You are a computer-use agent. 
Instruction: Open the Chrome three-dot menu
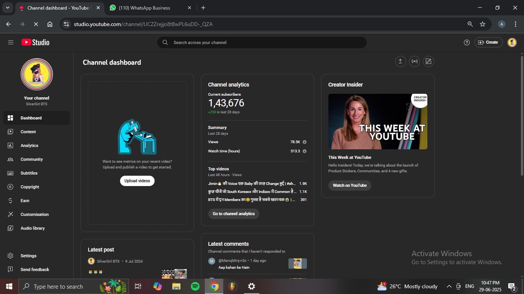point(515,24)
